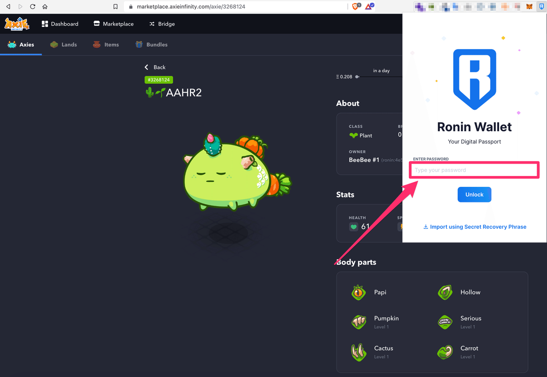Click the Serious body part icon
The height and width of the screenshot is (377, 547).
[x=445, y=322]
